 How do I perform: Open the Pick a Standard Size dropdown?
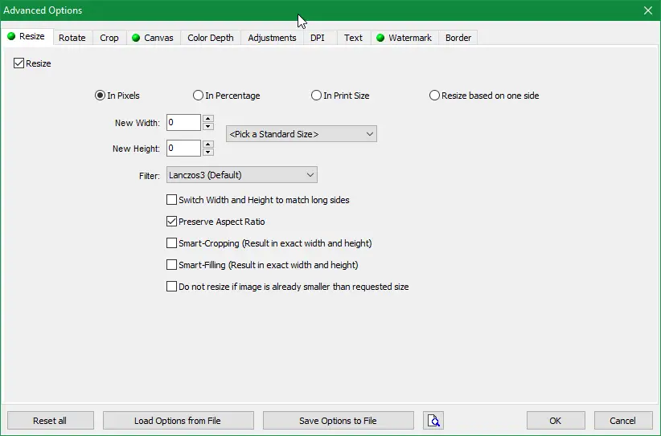[302, 134]
